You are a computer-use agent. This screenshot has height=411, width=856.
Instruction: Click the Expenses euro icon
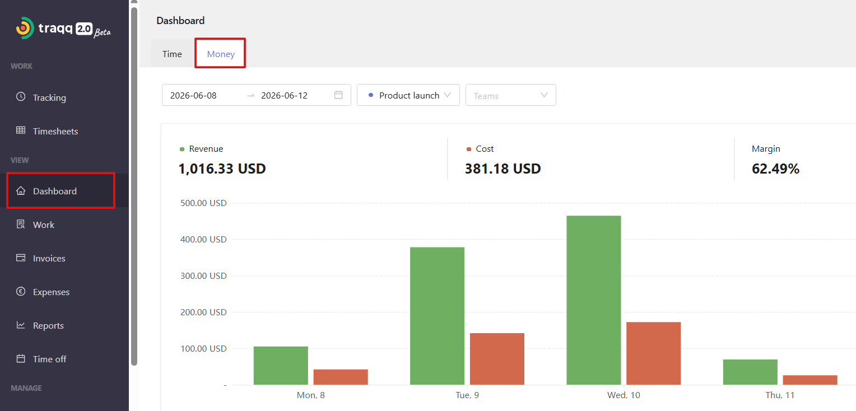[21, 292]
